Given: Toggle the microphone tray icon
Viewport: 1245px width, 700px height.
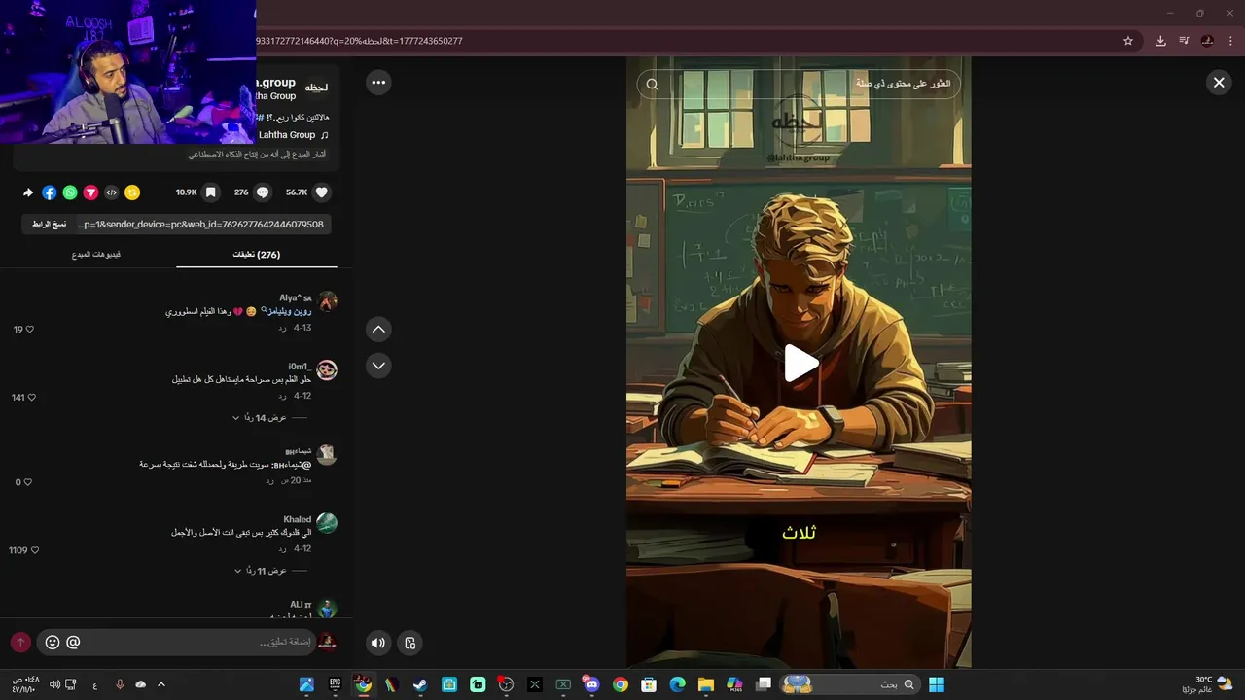Looking at the screenshot, I should click(x=120, y=684).
